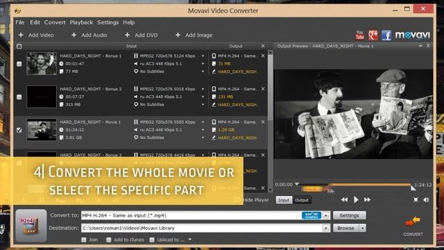Image resolution: width=444 pixels, height=250 pixels.
Task: Expand Bonus 1 audio track dropdown
Action: pos(203,64)
